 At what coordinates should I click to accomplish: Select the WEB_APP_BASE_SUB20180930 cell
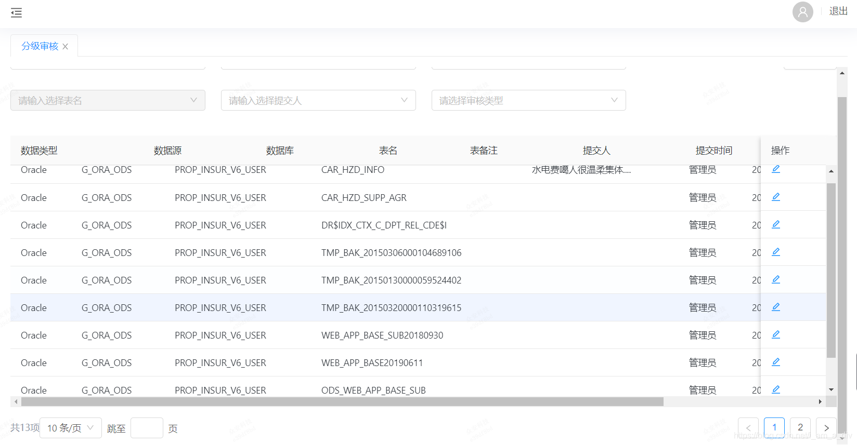point(382,335)
